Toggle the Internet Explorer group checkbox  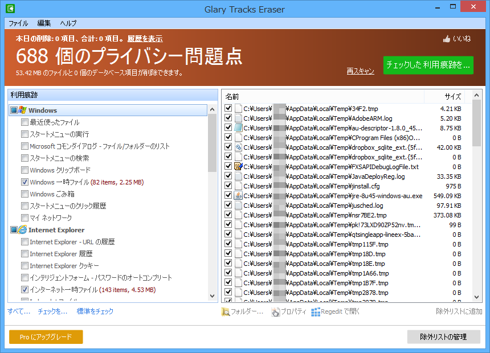[x=14, y=229]
